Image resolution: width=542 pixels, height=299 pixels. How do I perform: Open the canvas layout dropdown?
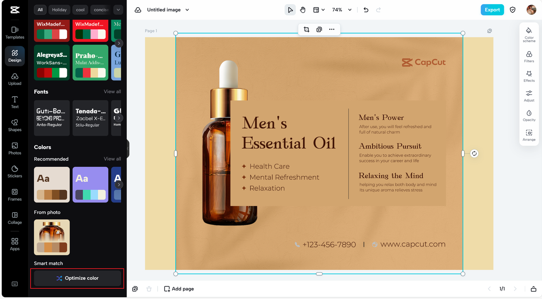(319, 10)
